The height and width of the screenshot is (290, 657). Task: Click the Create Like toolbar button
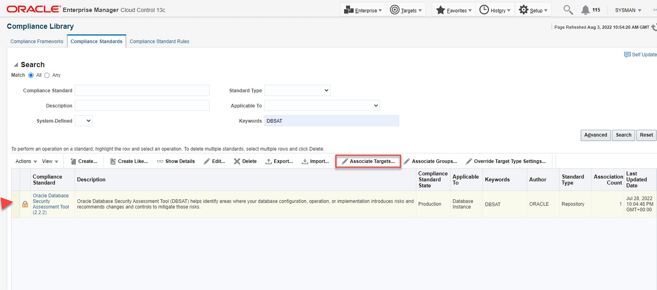pyautogui.click(x=129, y=161)
